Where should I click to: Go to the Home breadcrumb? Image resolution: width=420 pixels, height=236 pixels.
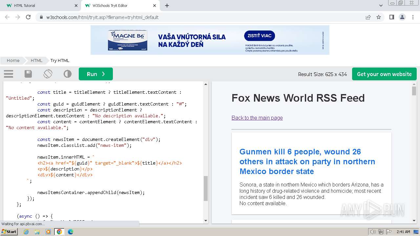[13, 60]
